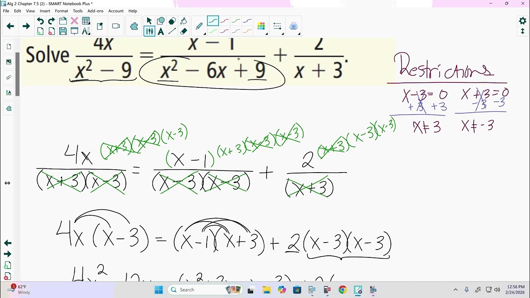Open the Tools menu

[78, 11]
